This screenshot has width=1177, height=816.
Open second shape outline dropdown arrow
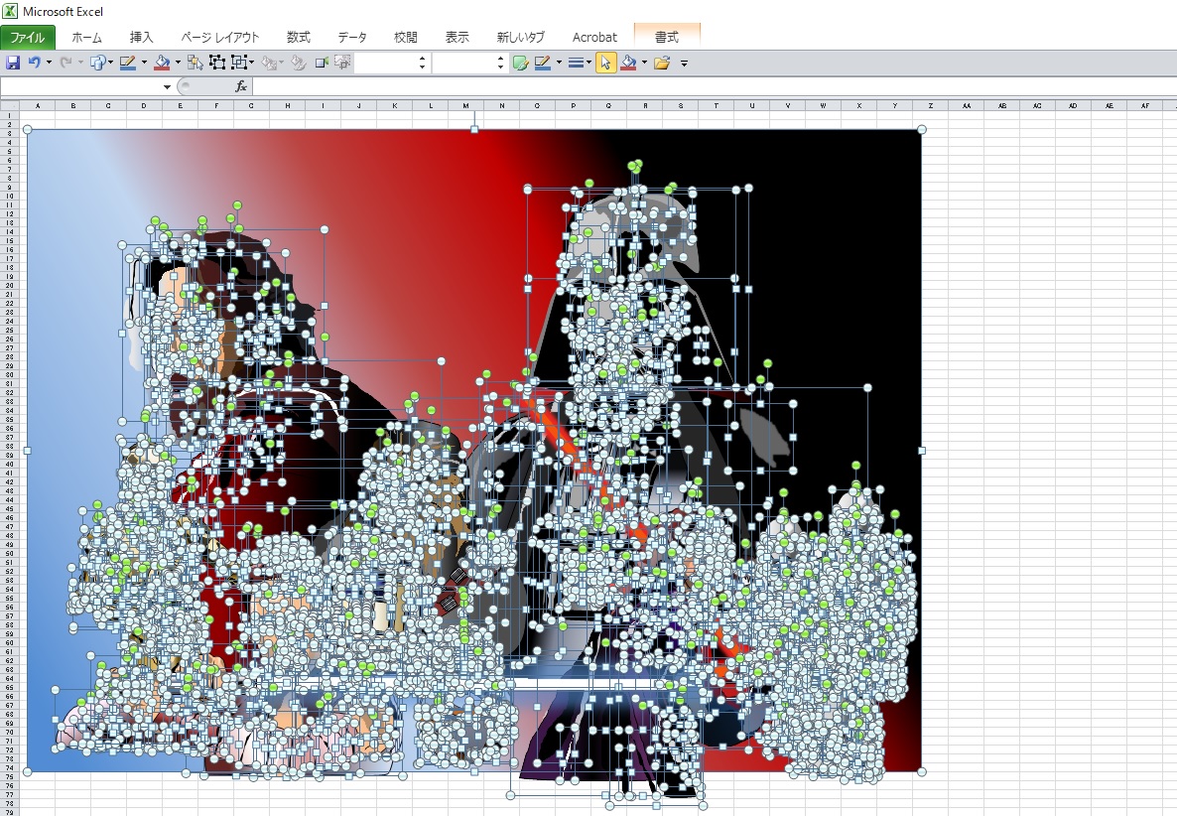click(560, 64)
